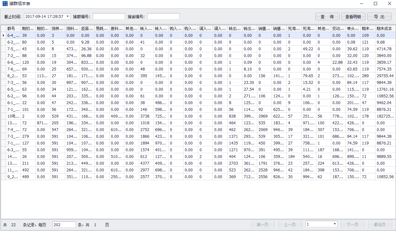Click the 第一页 (First Page) button

[x=262, y=225]
